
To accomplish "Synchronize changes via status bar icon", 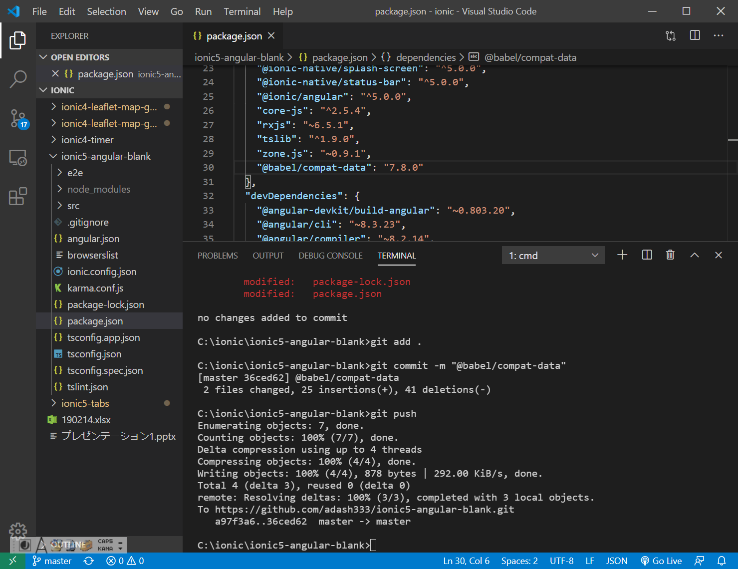I will point(89,561).
